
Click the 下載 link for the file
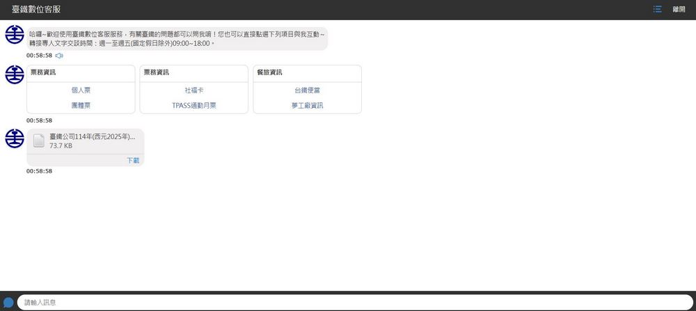click(x=133, y=161)
